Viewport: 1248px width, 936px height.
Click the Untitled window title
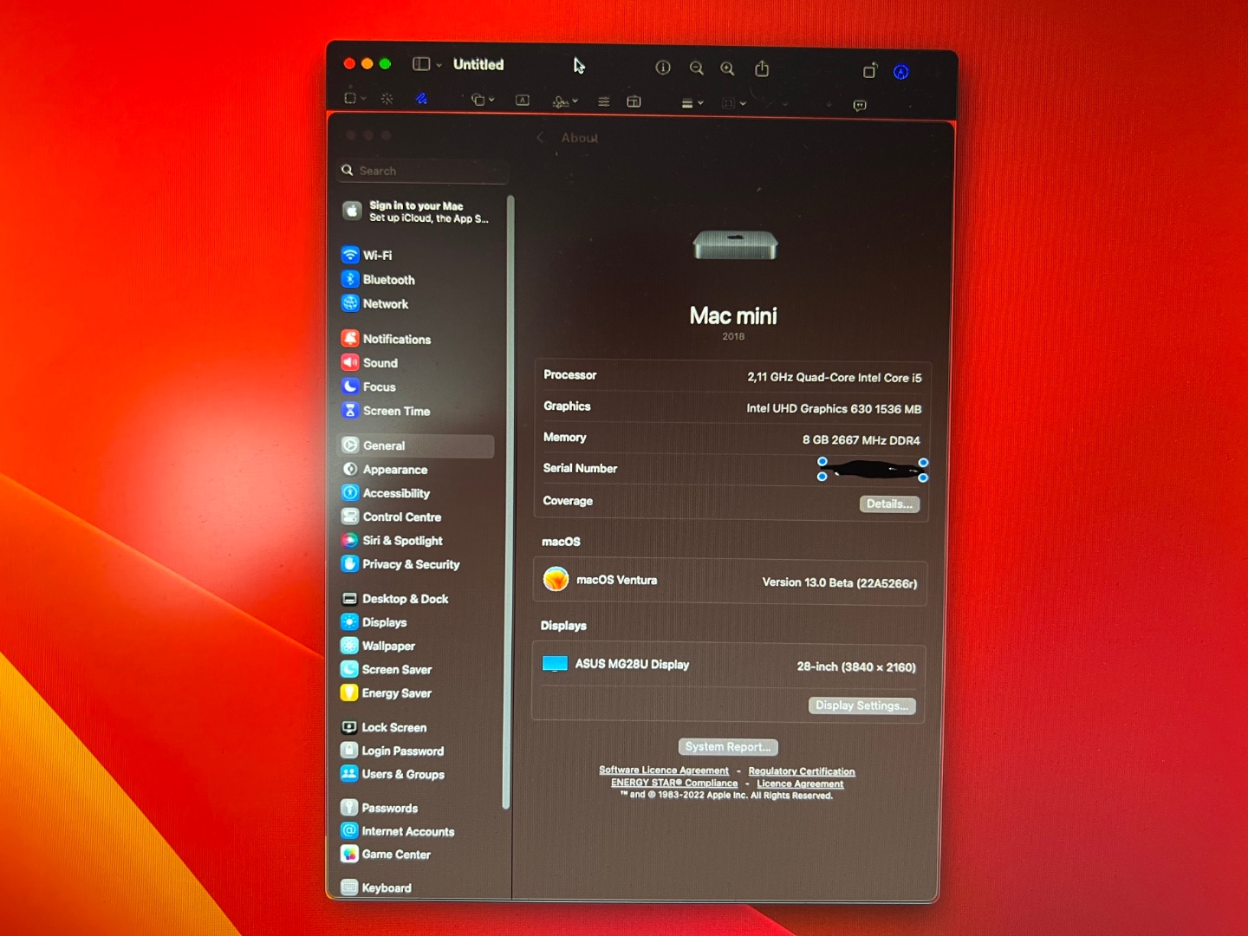tap(478, 64)
